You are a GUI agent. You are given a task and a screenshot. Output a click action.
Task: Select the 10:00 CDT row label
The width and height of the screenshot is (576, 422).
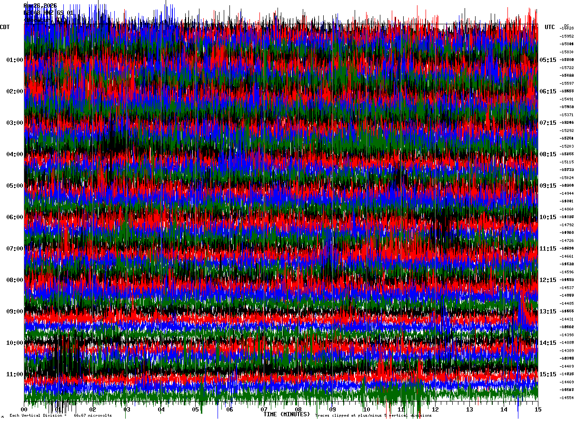[x=15, y=343]
